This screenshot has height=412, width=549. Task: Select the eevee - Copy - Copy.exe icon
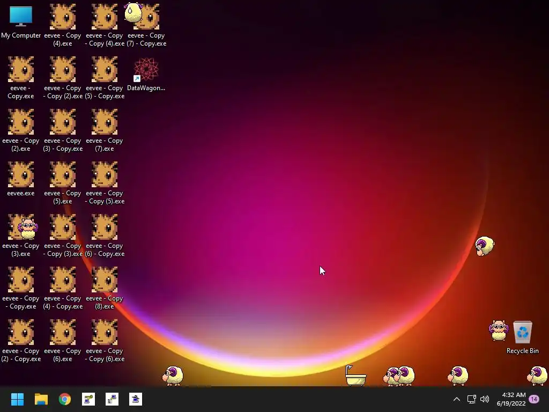[x=21, y=288]
